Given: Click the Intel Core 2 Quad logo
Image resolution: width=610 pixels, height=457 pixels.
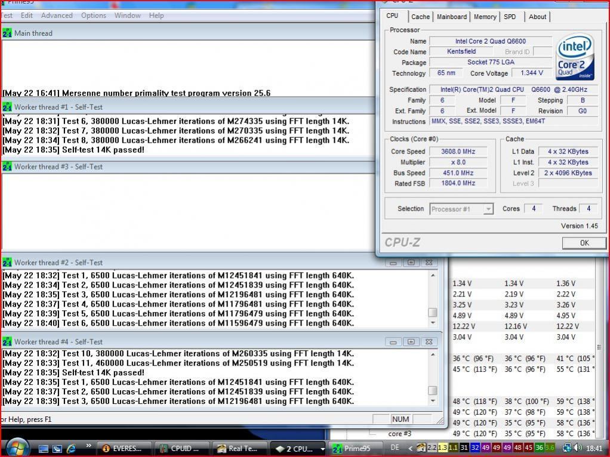Looking at the screenshot, I should point(575,57).
